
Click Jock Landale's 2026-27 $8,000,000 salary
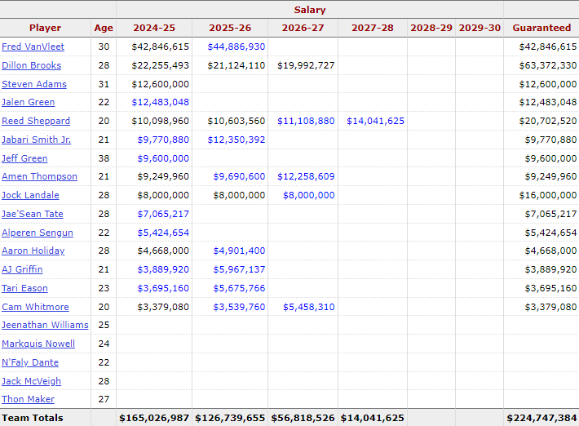pos(309,195)
